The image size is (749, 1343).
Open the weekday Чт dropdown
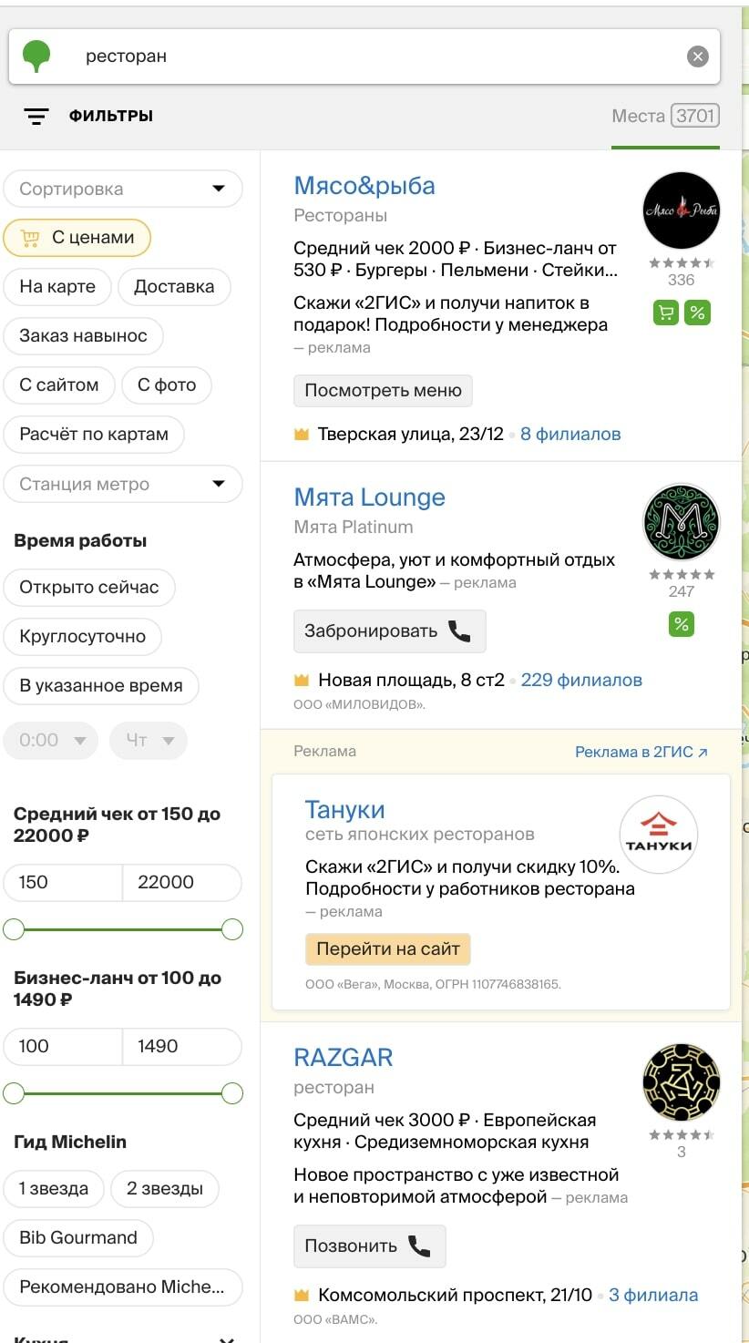(x=149, y=741)
